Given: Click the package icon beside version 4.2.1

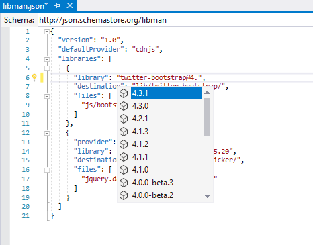Looking at the screenshot, I should tap(124, 119).
